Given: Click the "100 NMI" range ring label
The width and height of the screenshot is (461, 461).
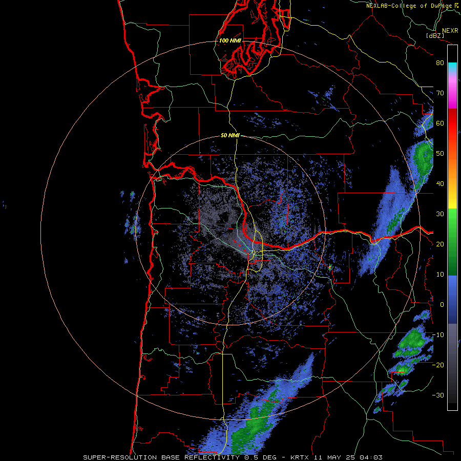Looking at the screenshot, I should (230, 40).
